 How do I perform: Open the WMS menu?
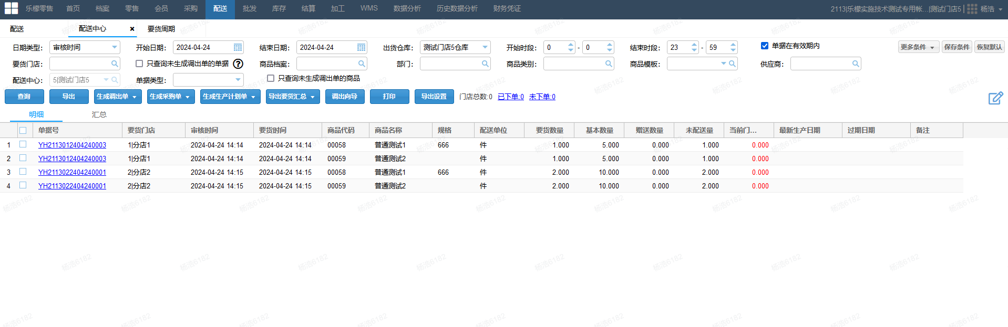tap(369, 8)
